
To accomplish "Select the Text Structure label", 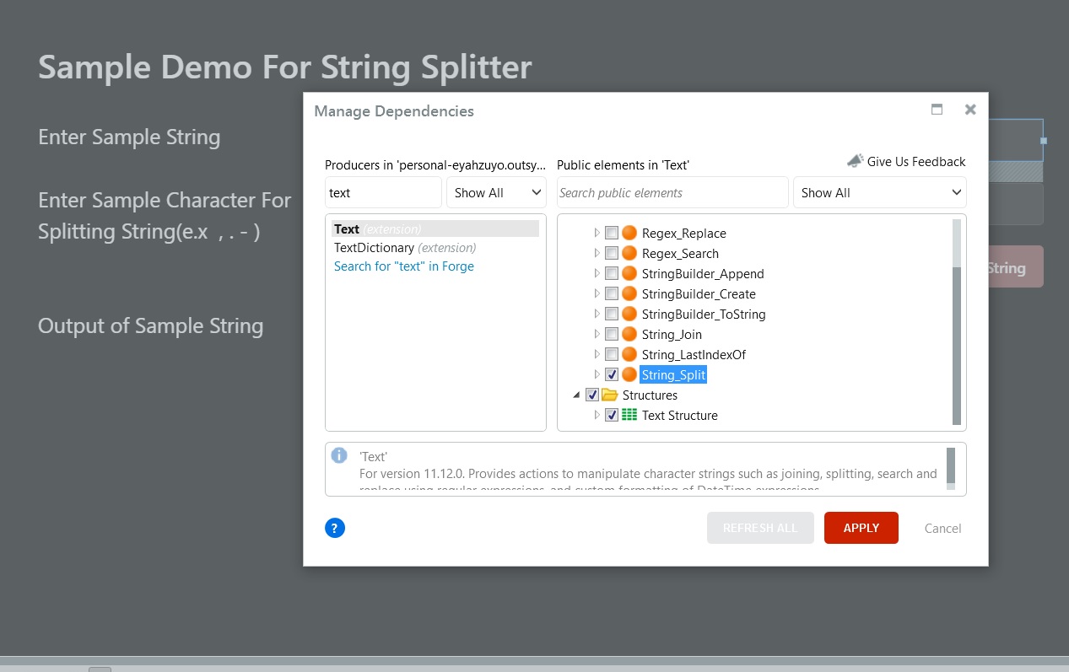I will coord(680,415).
